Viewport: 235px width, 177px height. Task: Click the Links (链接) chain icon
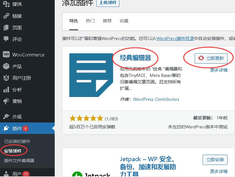click(x=6, y=16)
